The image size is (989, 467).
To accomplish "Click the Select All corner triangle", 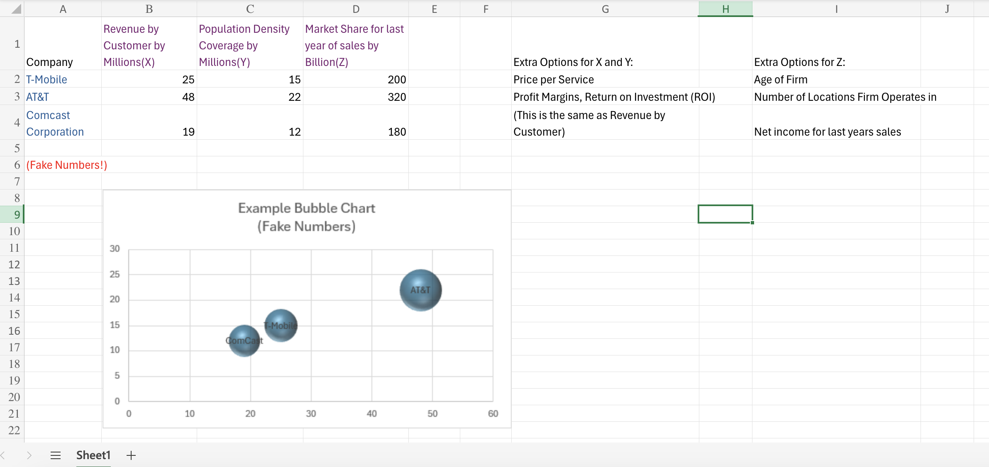I will tap(16, 9).
